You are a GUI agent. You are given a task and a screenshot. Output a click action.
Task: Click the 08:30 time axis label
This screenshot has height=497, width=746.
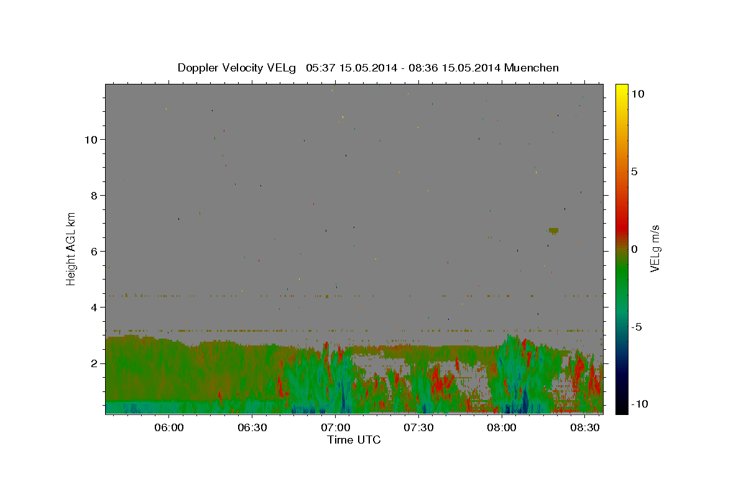click(585, 427)
